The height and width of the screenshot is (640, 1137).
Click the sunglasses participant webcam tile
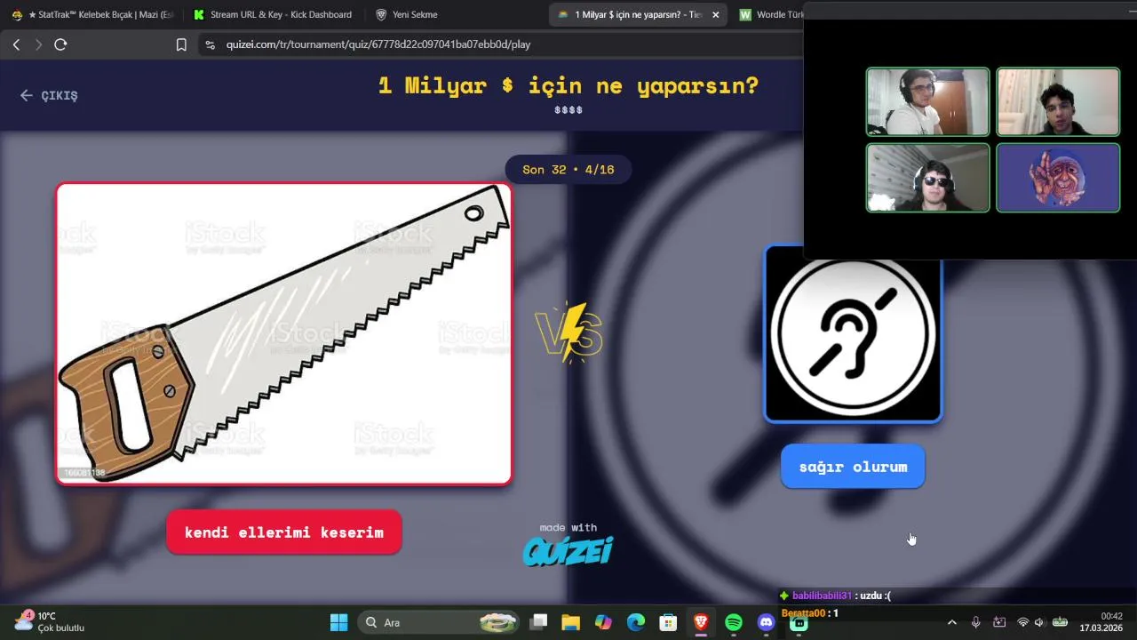click(x=927, y=178)
